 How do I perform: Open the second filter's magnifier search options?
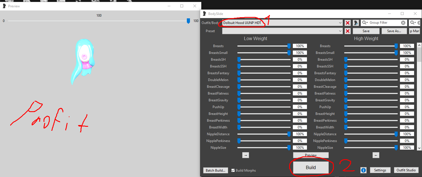413,23
